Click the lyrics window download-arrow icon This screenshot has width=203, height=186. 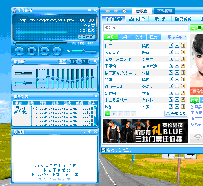(x=84, y=131)
